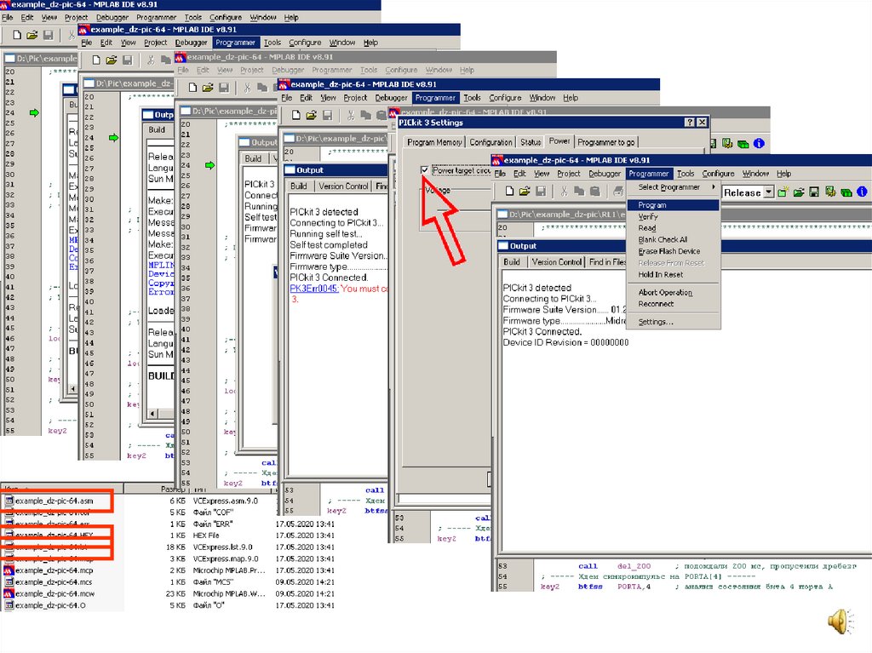The height and width of the screenshot is (653, 872).
Task: Click New File icon in the greyed inactive MPLAB window
Action: coord(192,88)
